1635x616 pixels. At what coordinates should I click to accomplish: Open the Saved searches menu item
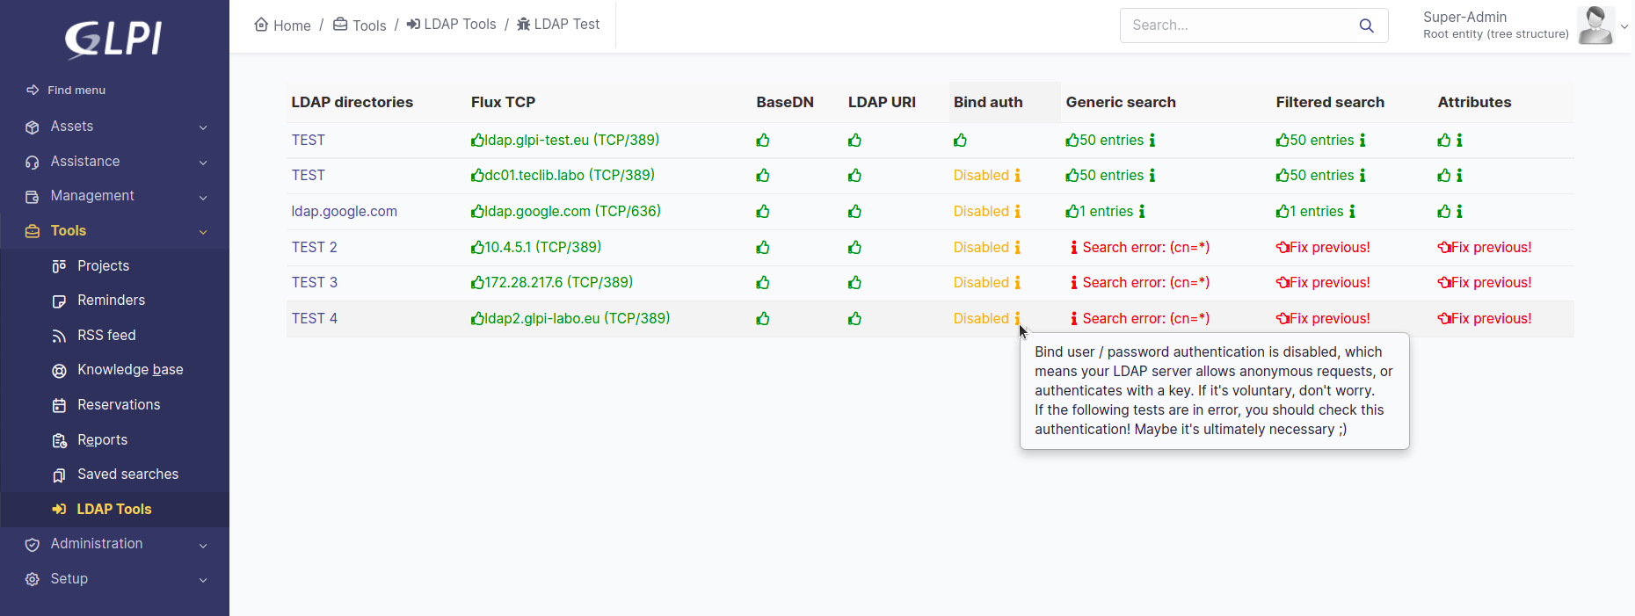coord(127,475)
